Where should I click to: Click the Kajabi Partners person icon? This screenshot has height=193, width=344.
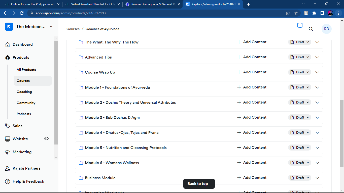(x=8, y=168)
